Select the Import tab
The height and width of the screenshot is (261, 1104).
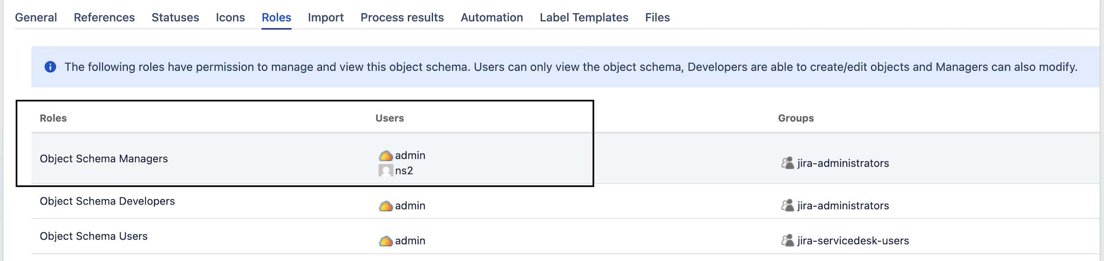pyautogui.click(x=326, y=17)
